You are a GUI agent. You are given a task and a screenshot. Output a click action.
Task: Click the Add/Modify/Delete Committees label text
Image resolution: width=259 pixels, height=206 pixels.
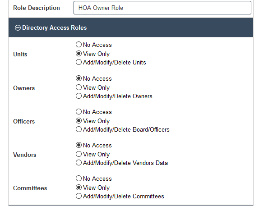[x=124, y=196]
